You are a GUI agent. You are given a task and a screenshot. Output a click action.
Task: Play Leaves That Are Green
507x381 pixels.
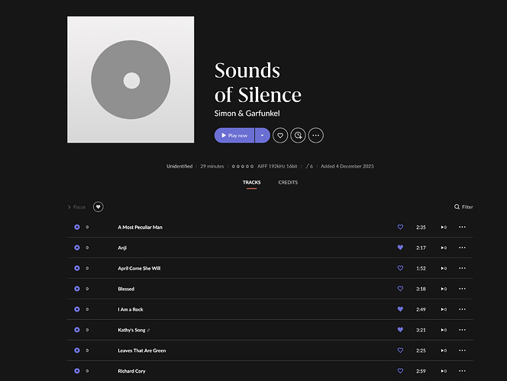77,351
